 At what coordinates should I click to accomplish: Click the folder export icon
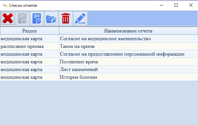coord(51,19)
